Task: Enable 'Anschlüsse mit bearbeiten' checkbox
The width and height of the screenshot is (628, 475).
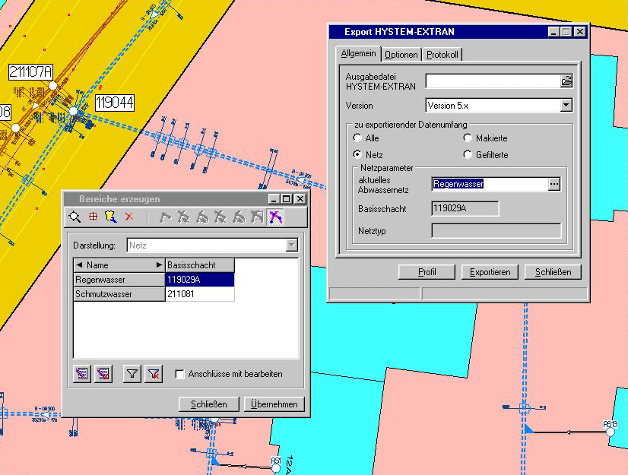Action: (x=179, y=374)
